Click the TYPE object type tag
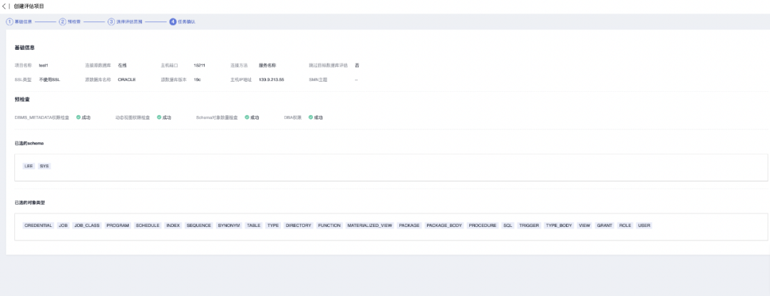The width and height of the screenshot is (770, 296). [x=273, y=226]
